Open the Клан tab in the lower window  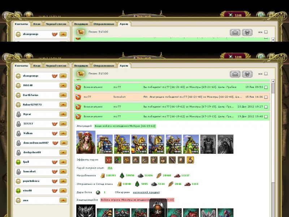point(37,66)
